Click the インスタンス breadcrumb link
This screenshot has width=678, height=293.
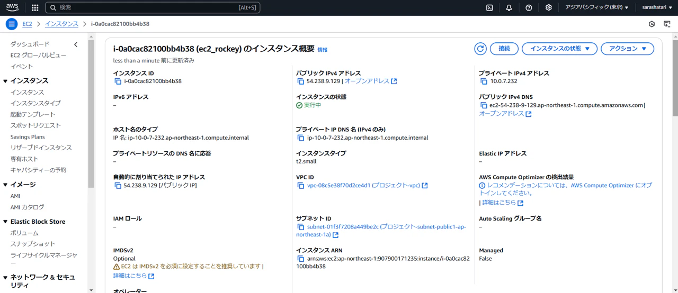(61, 24)
